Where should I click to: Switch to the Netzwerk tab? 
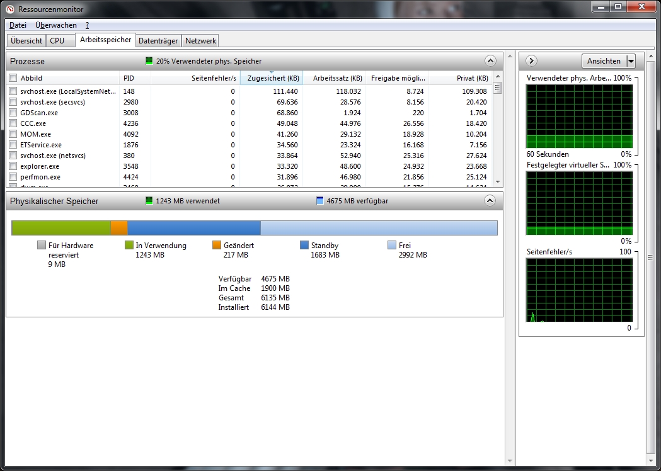(200, 41)
